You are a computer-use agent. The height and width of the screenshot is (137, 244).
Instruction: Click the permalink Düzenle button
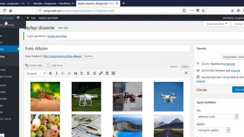point(88,56)
